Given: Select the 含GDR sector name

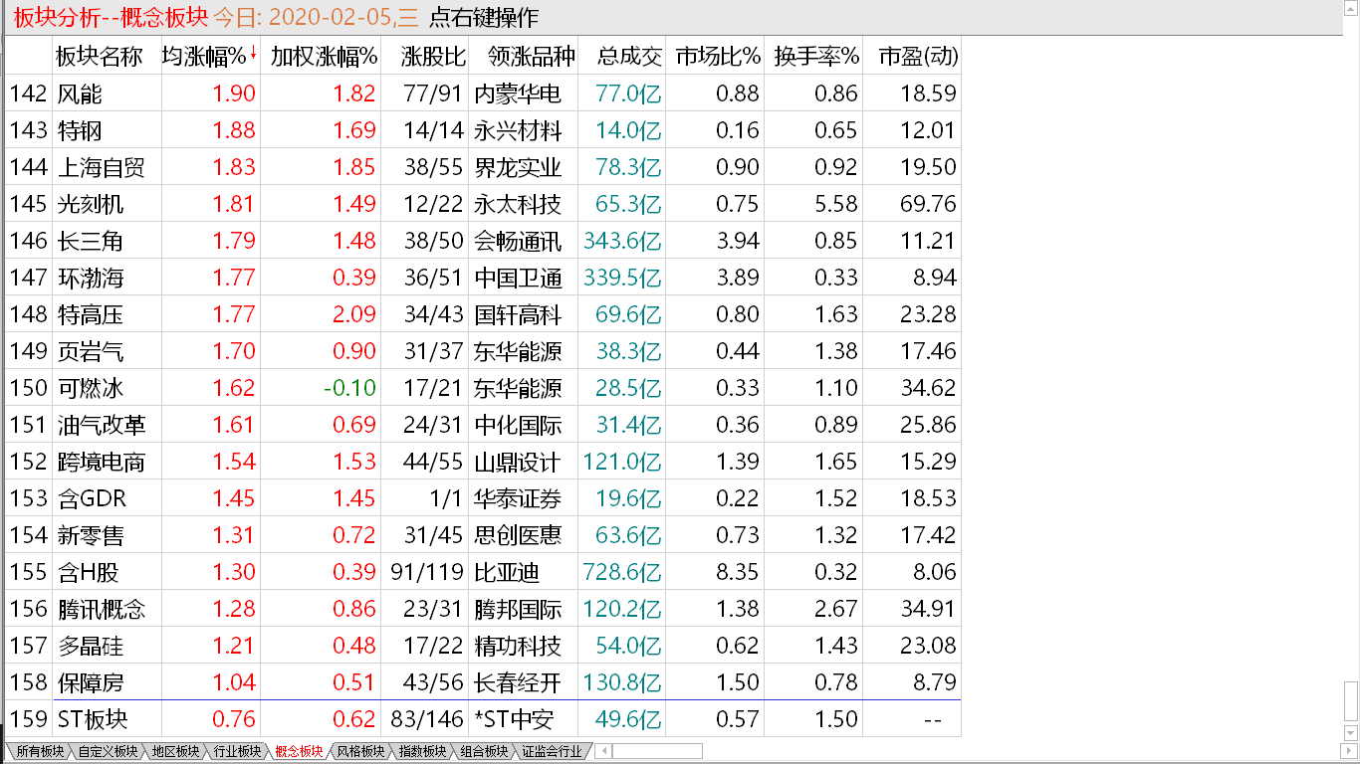Looking at the screenshot, I should [92, 498].
